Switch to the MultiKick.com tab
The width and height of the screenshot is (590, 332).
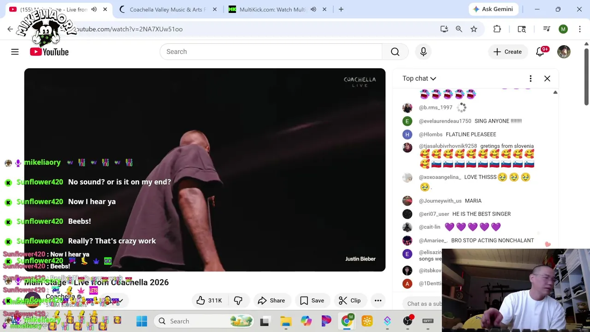pyautogui.click(x=272, y=9)
